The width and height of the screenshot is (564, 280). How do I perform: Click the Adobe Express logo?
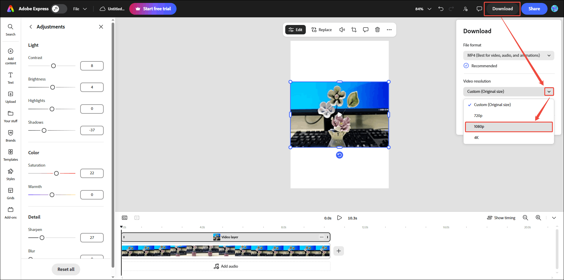click(x=11, y=9)
